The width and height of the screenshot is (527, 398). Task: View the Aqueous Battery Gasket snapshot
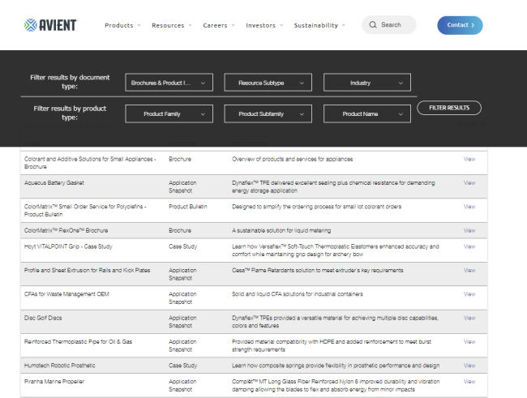coord(469,183)
